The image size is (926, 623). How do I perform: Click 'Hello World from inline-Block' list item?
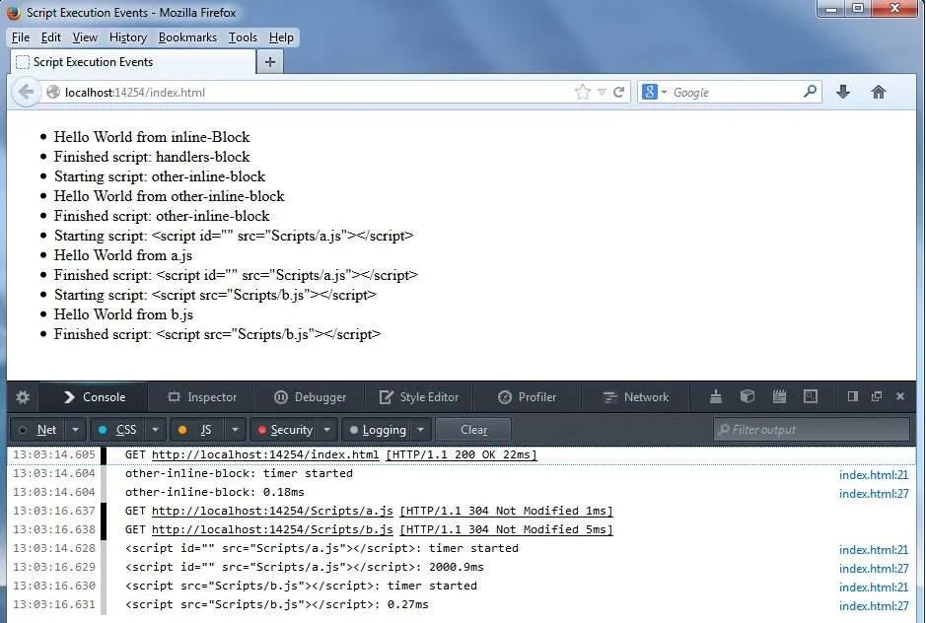[x=152, y=137]
